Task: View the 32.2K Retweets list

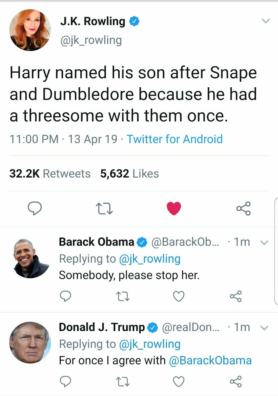Action: pyautogui.click(x=50, y=174)
